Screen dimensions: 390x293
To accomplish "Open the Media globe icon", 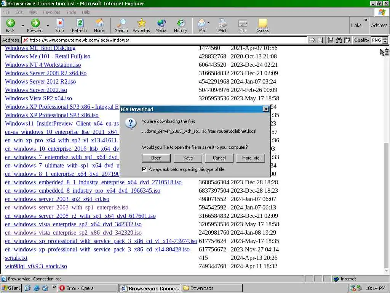I will pos(161,23).
